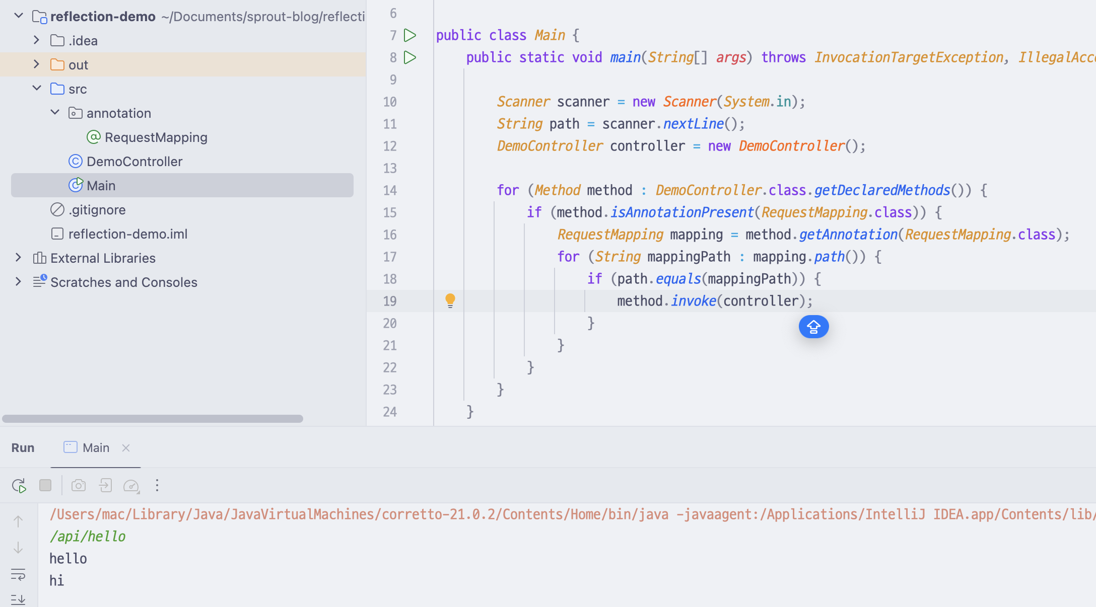Click the console up arrow navigation icon

pos(18,521)
